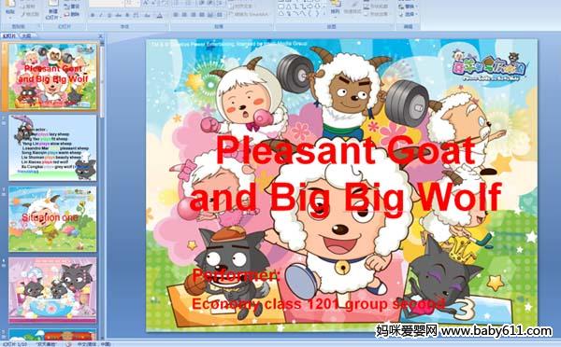Image resolution: width=561 pixels, height=347 pixels.
Task: Select the cast list slide thumbnail
Action: [52, 147]
